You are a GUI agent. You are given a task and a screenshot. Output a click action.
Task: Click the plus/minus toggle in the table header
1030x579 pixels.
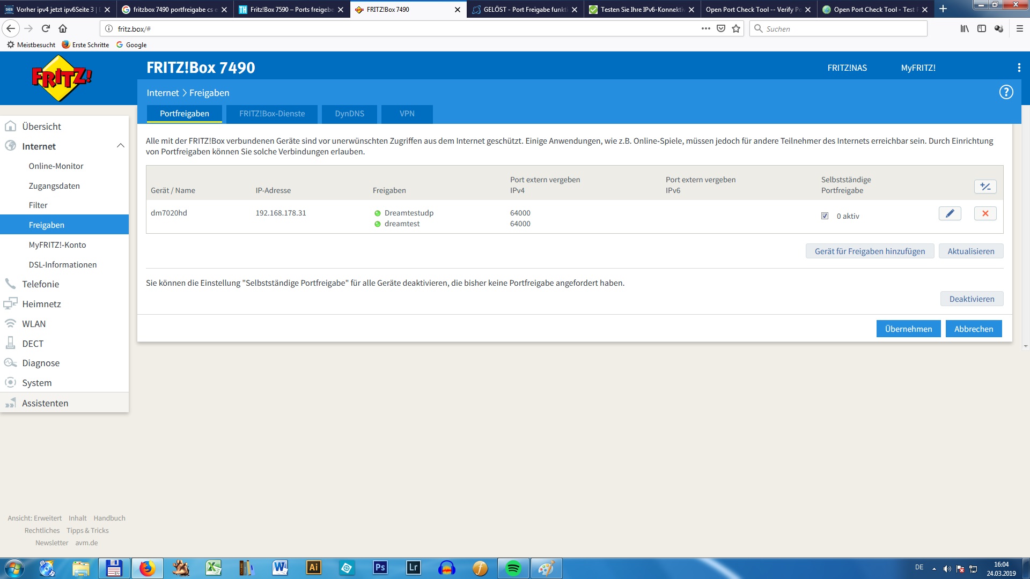pyautogui.click(x=985, y=187)
